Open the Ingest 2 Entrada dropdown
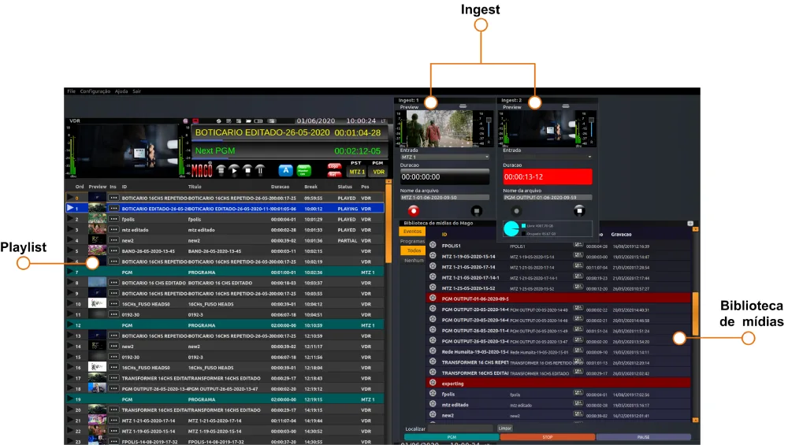Screen dimensions: 788x445 tap(548, 158)
